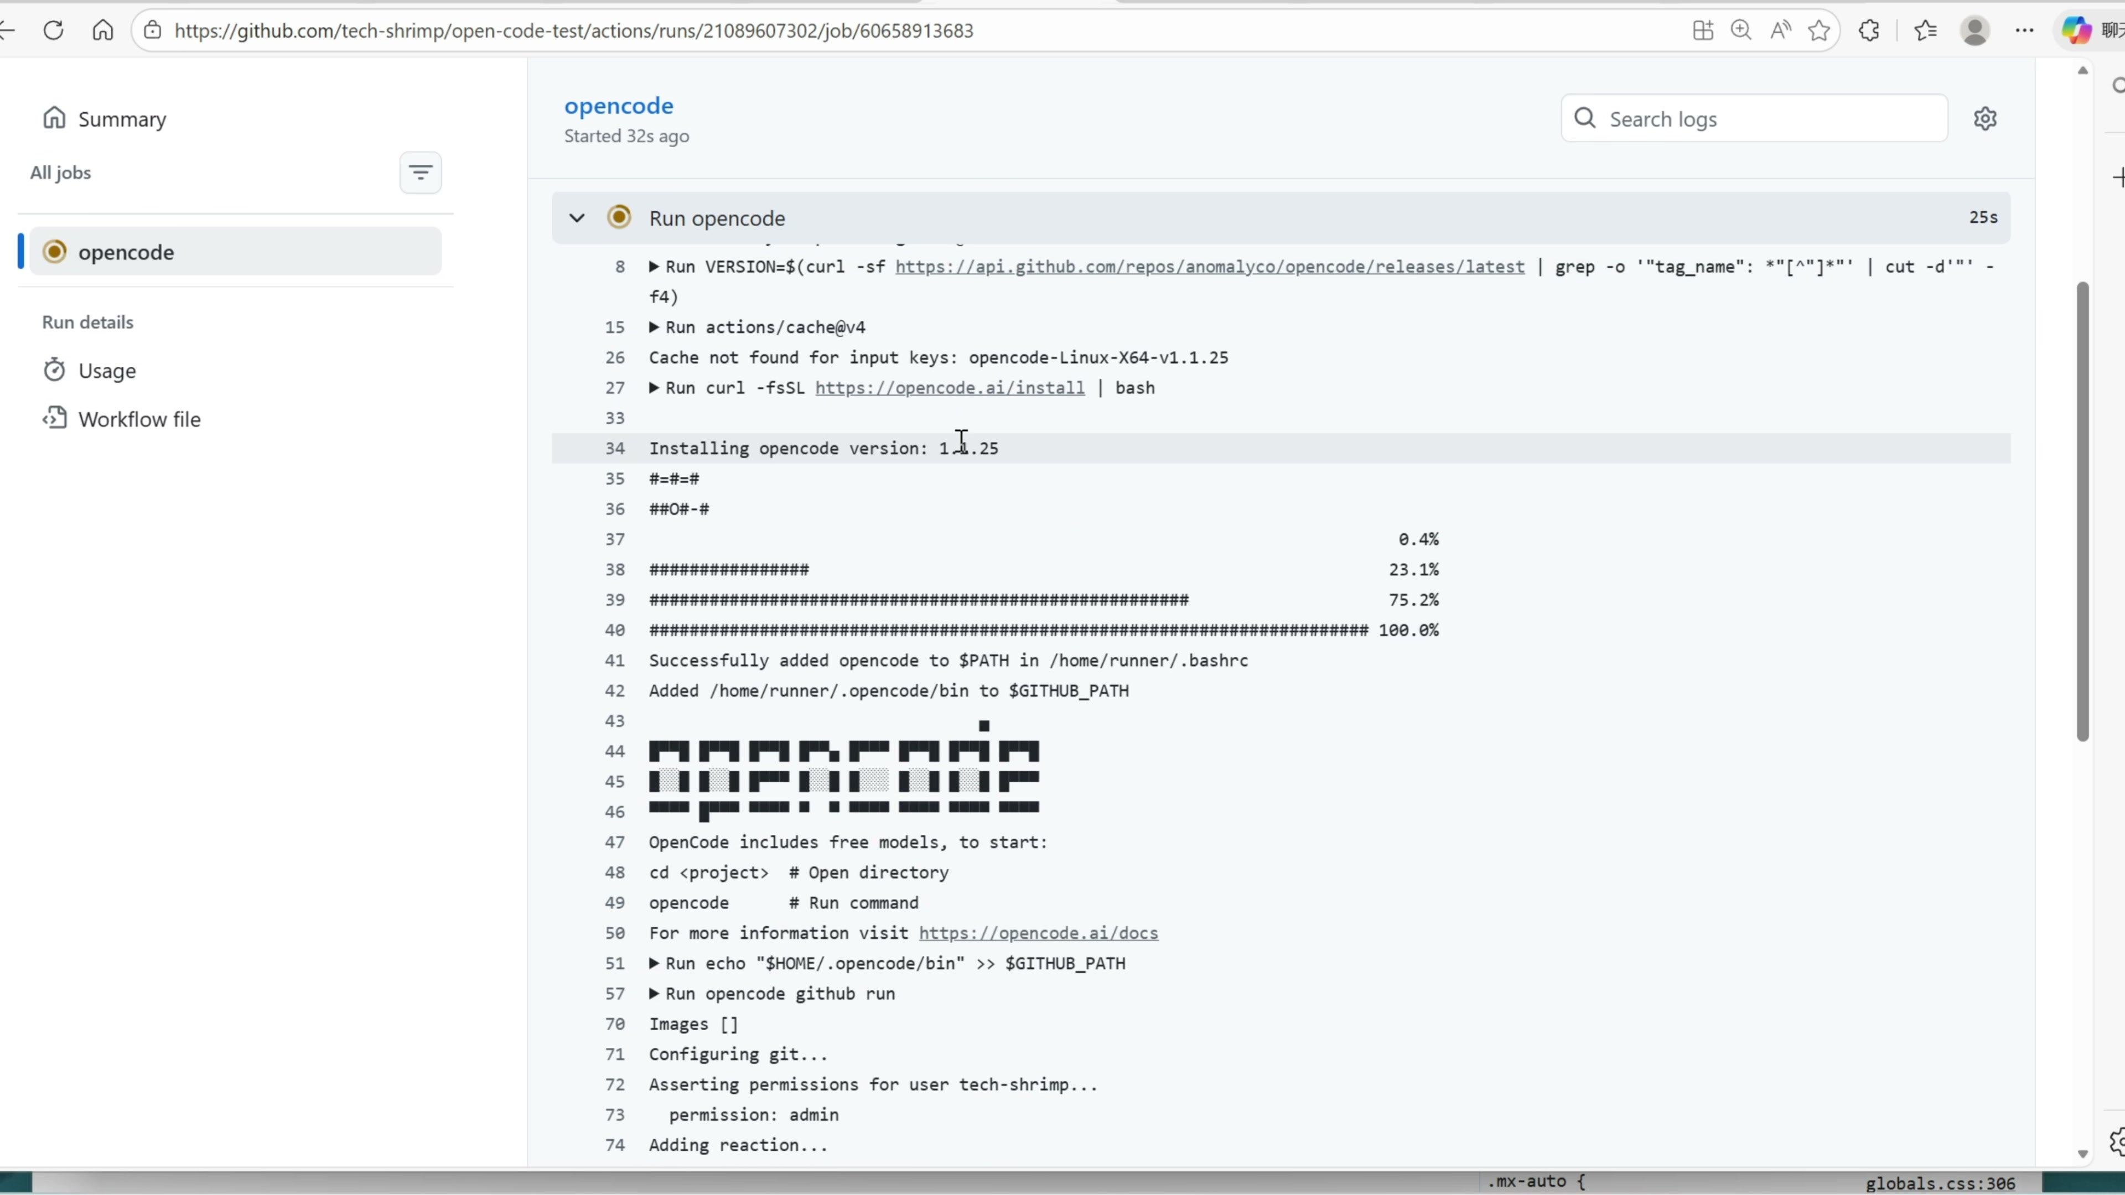Collapse the Run opencode step

click(x=577, y=218)
